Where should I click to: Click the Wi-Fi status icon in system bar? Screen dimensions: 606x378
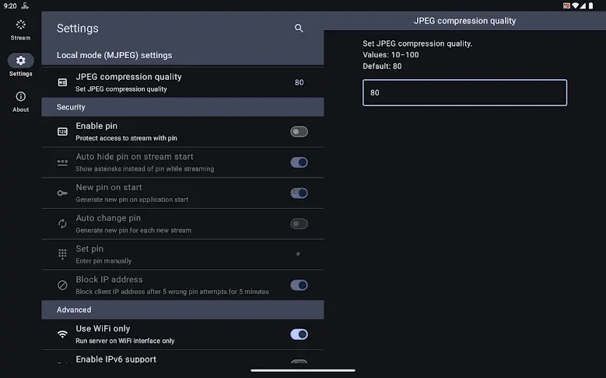(x=576, y=5)
